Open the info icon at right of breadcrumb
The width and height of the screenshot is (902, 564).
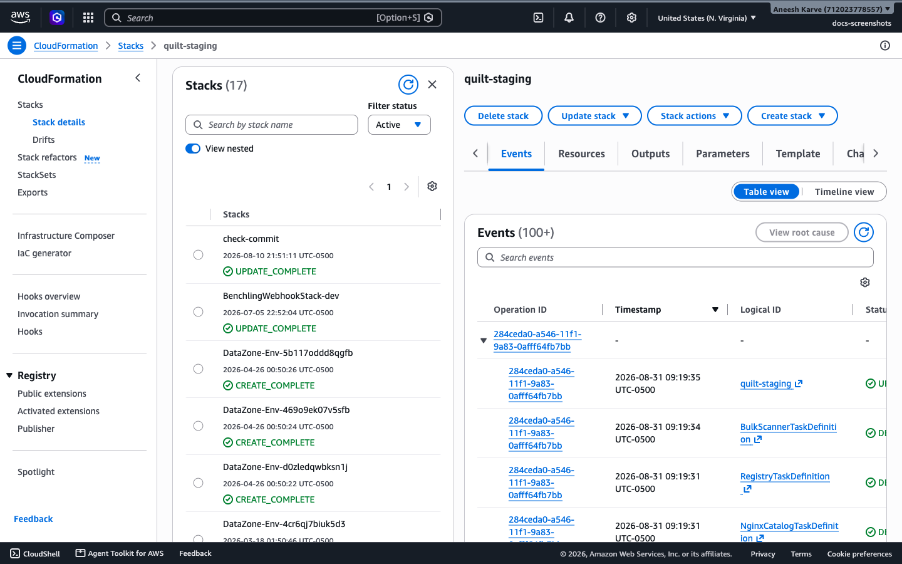(x=885, y=45)
